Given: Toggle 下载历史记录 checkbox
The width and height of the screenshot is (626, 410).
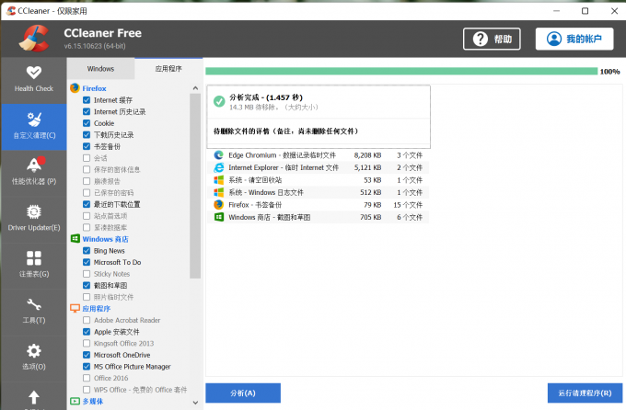Looking at the screenshot, I should pos(87,134).
